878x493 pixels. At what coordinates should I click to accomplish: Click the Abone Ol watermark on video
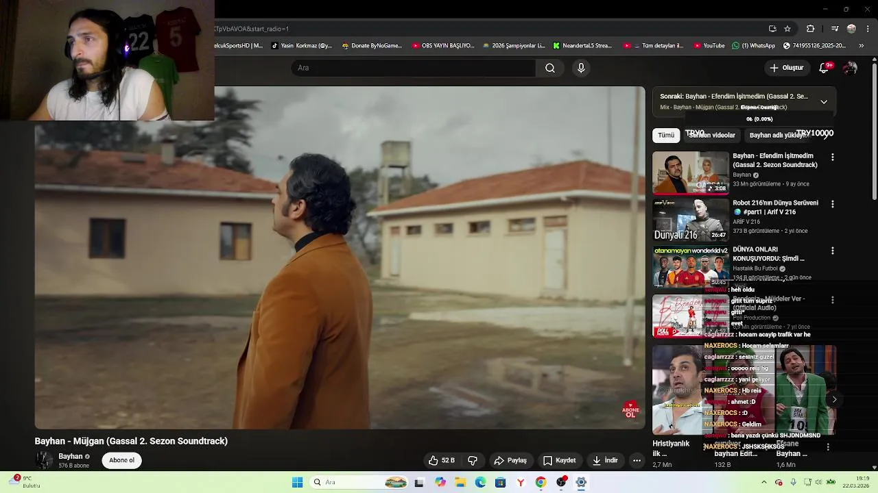[x=630, y=410]
